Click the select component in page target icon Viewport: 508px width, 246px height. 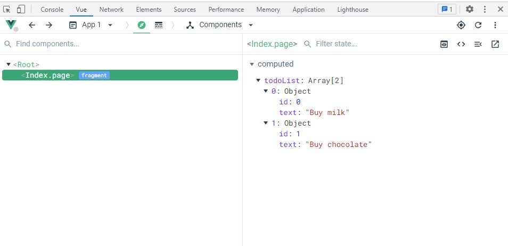coord(461,25)
